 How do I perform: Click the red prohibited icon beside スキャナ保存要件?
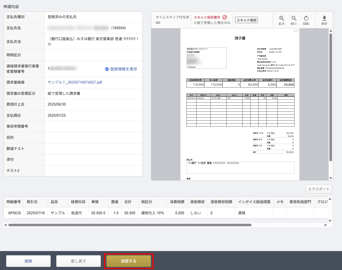click(225, 17)
